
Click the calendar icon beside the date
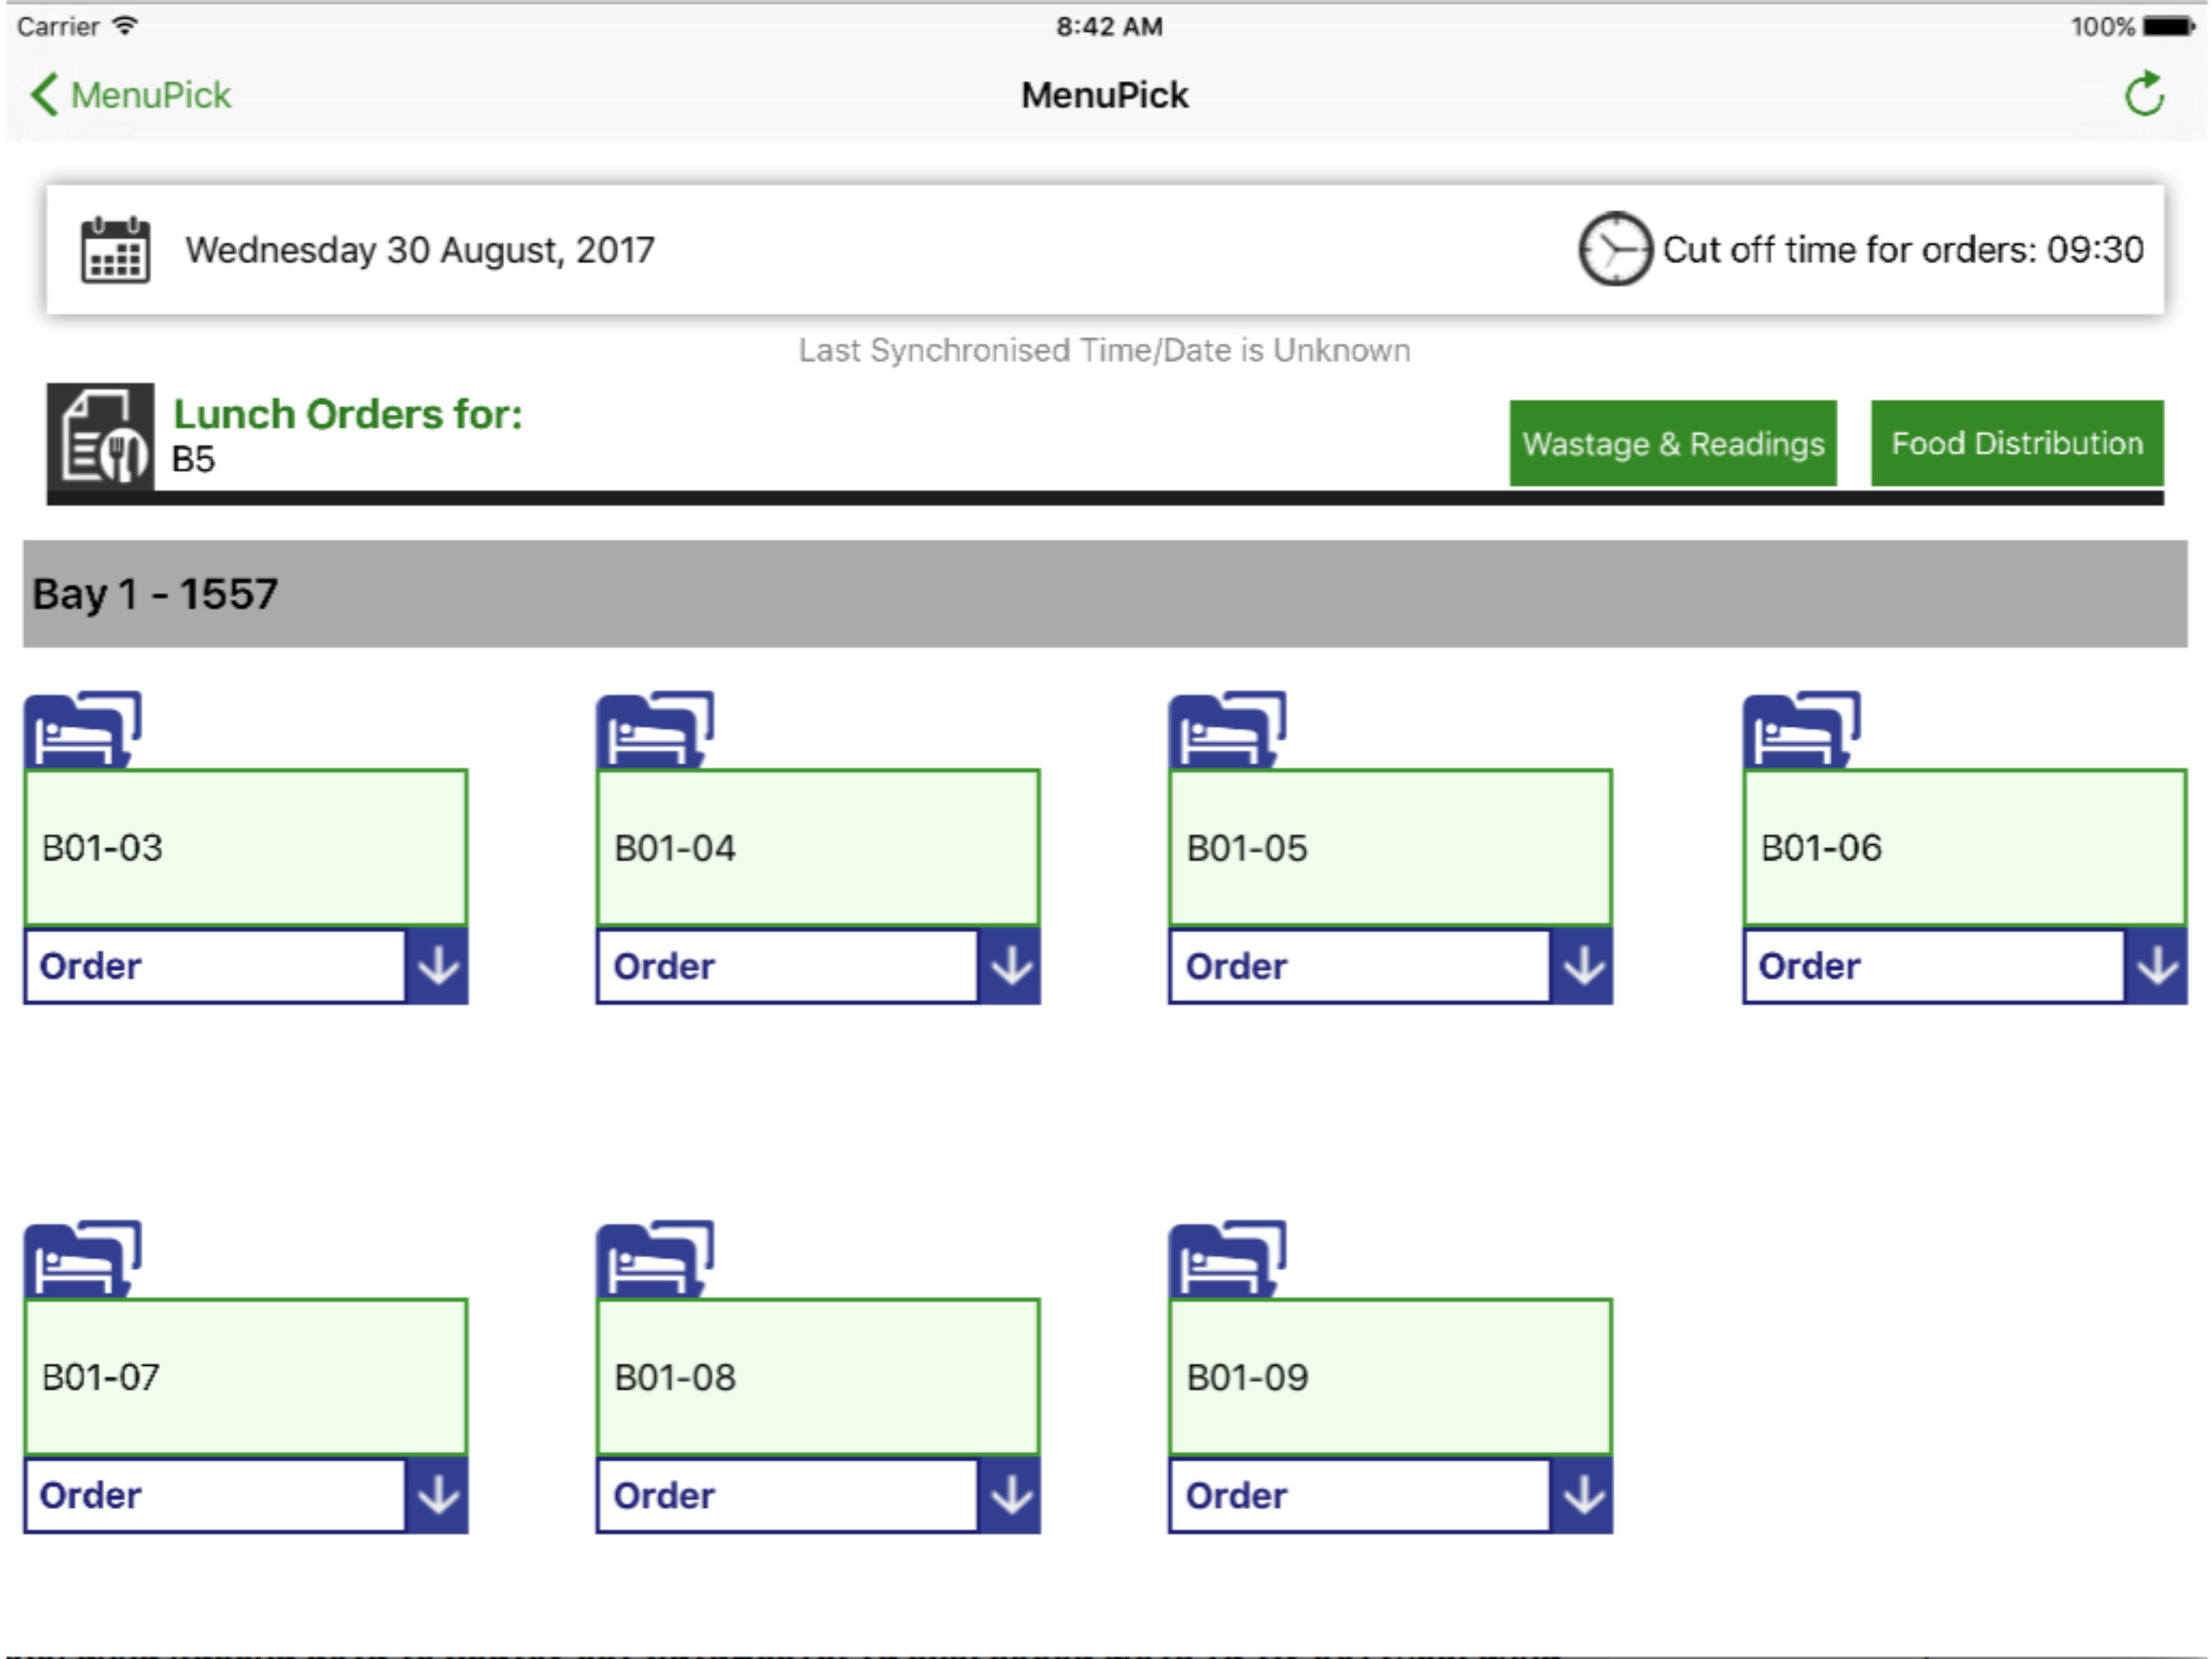click(x=115, y=249)
